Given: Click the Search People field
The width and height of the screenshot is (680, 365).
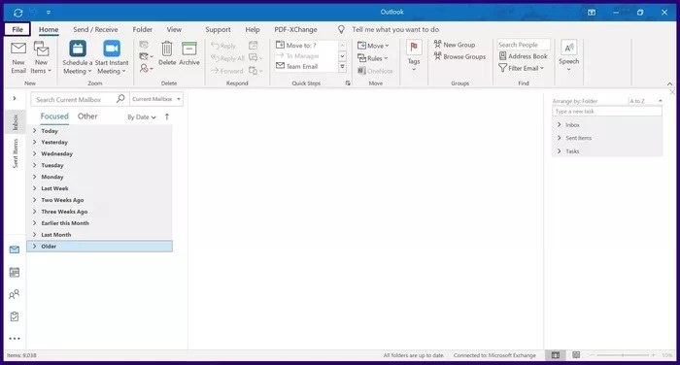Looking at the screenshot, I should tap(524, 45).
